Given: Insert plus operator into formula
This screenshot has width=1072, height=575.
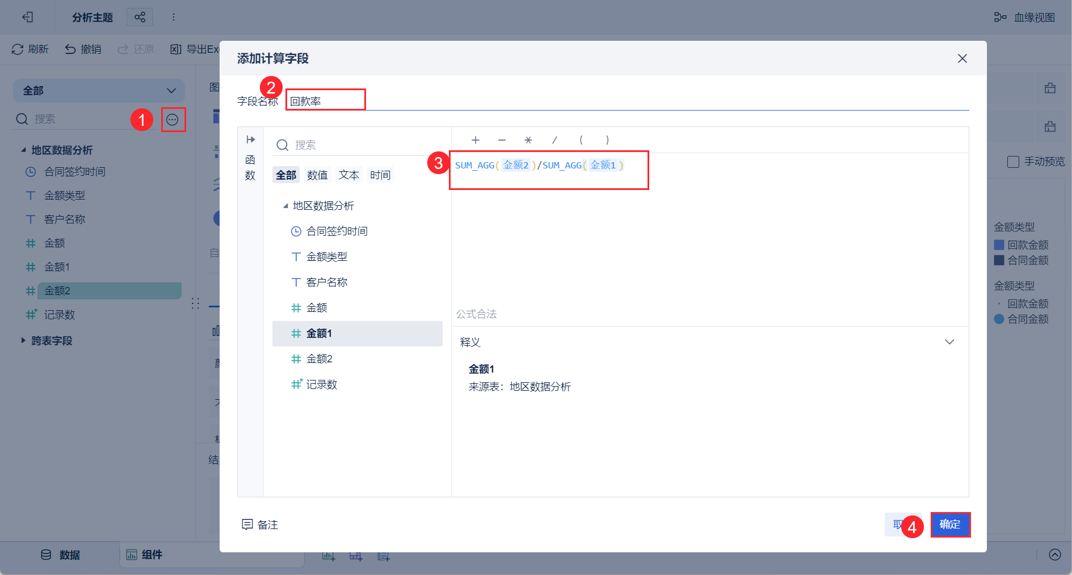Looking at the screenshot, I should [x=476, y=140].
